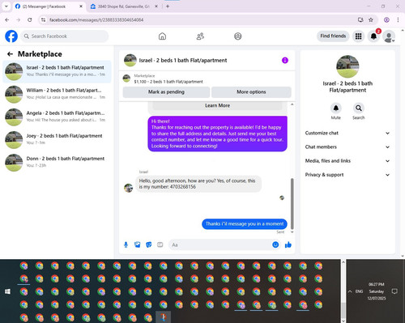The image size is (405, 323).
Task: Open the Groups icon in top nav
Action: [238, 36]
